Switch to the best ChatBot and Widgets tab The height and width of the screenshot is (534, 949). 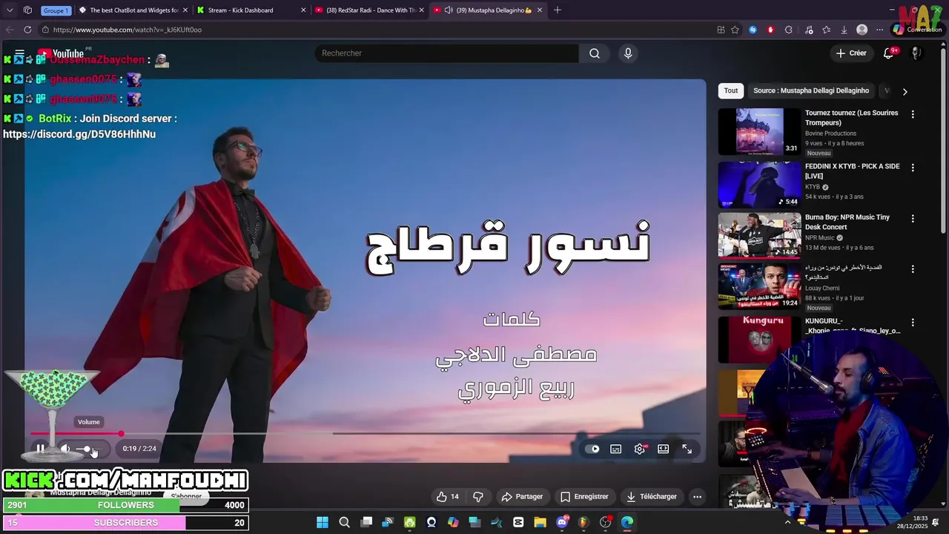click(133, 10)
